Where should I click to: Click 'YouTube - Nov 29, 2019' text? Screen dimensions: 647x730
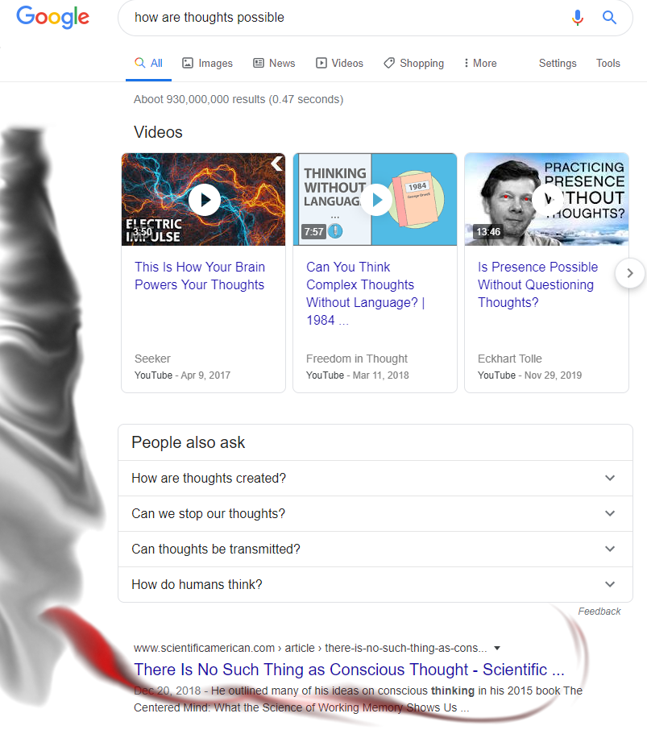[529, 375]
